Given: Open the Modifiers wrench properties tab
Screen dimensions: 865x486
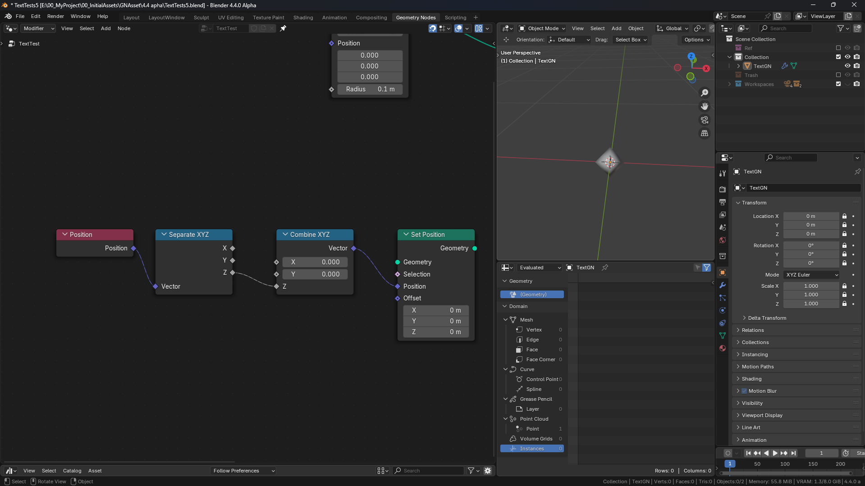Looking at the screenshot, I should (723, 285).
